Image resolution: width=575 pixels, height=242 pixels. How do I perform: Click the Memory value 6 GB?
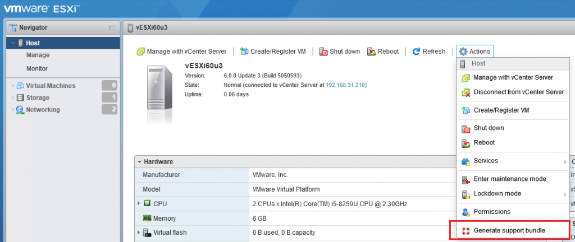click(259, 218)
